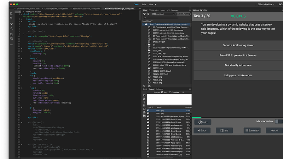
Task: Open the three-dot customize toolbar icon
Action: tap(11, 45)
